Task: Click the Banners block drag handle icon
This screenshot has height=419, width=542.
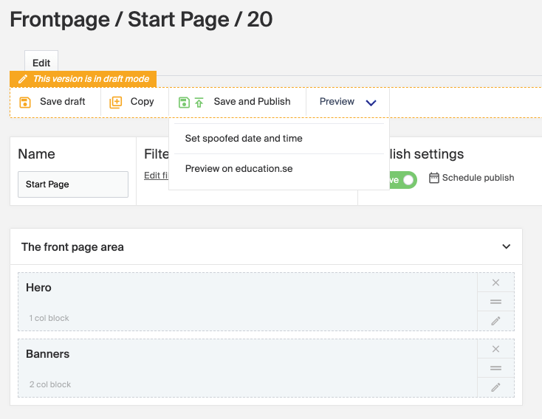Action: tap(495, 368)
